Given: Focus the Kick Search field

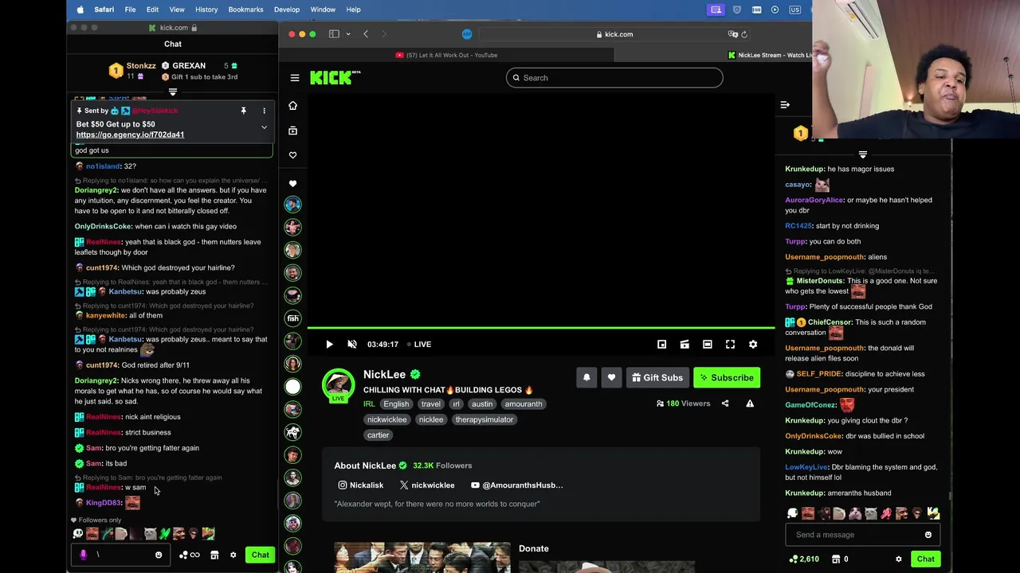Looking at the screenshot, I should pos(614,78).
